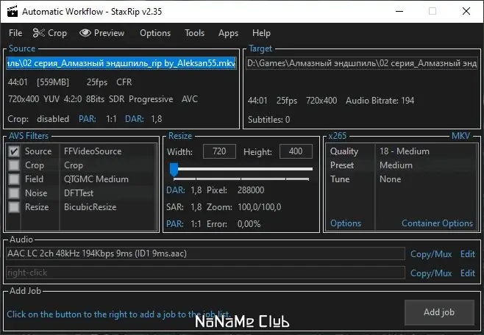The image size is (484, 335).
Task: Open the Crop menu item text
Action: click(57, 33)
